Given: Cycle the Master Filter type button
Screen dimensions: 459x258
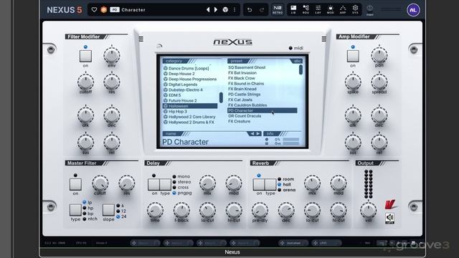Looking at the screenshot, I should click(x=75, y=210).
